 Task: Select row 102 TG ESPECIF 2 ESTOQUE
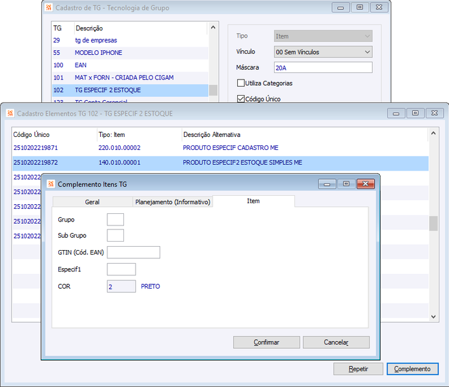(130, 90)
